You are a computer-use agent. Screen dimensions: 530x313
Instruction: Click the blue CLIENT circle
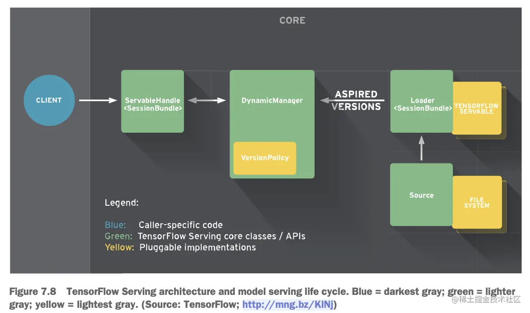[49, 100]
